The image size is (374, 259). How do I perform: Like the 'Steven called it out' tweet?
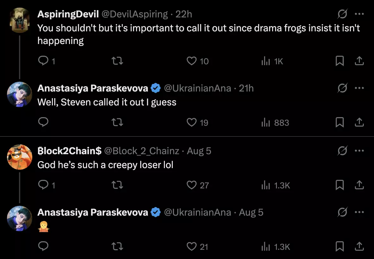click(191, 122)
